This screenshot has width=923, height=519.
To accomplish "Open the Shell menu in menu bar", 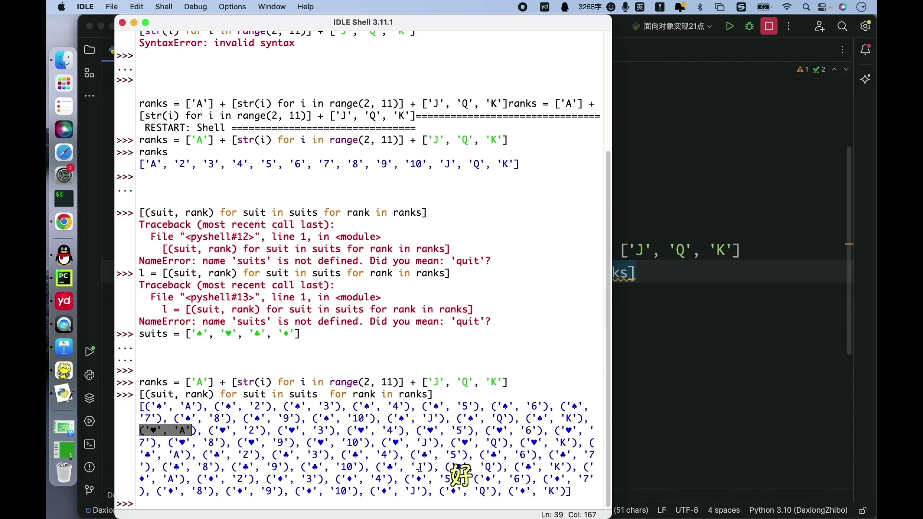I will tap(164, 7).
